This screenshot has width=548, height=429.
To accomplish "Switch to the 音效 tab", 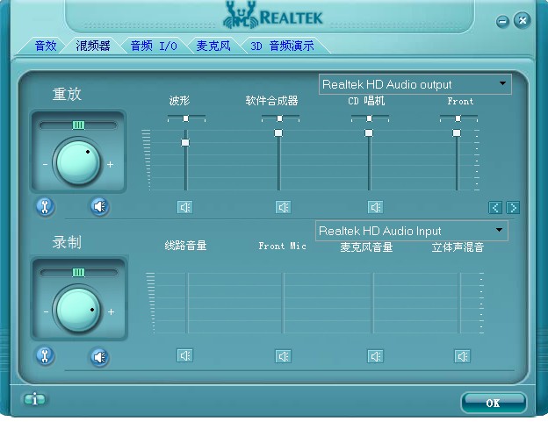I will pos(46,46).
